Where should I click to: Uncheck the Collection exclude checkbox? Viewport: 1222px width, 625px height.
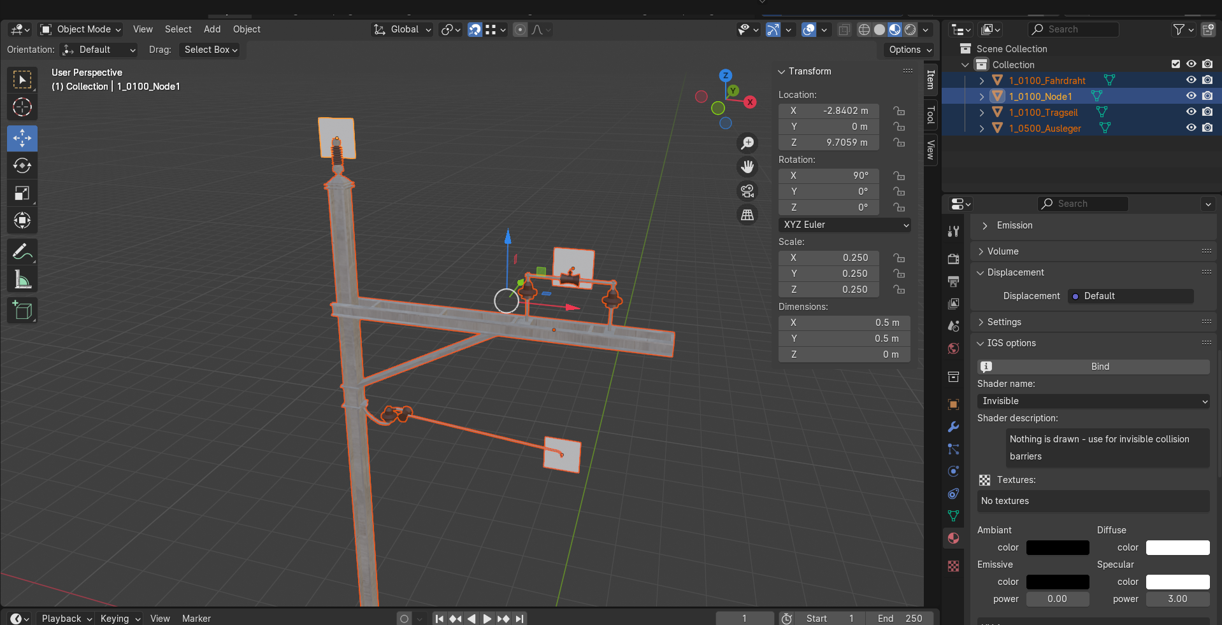[x=1175, y=64]
